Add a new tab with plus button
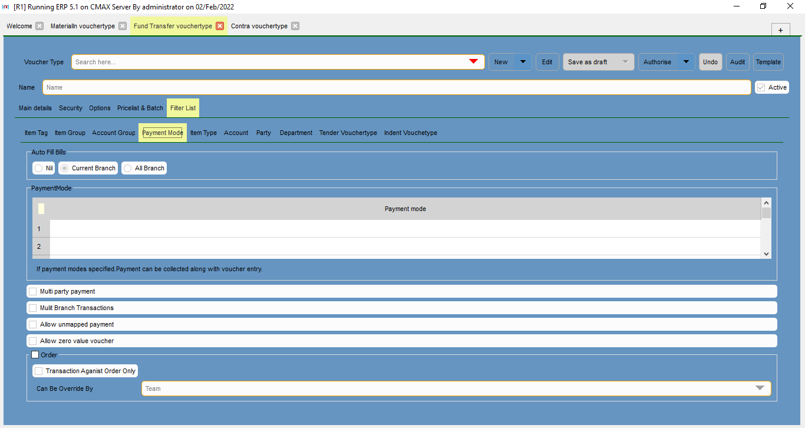This screenshot has width=805, height=428. click(780, 30)
